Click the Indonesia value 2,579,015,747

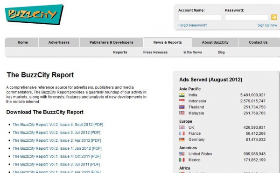253,101
